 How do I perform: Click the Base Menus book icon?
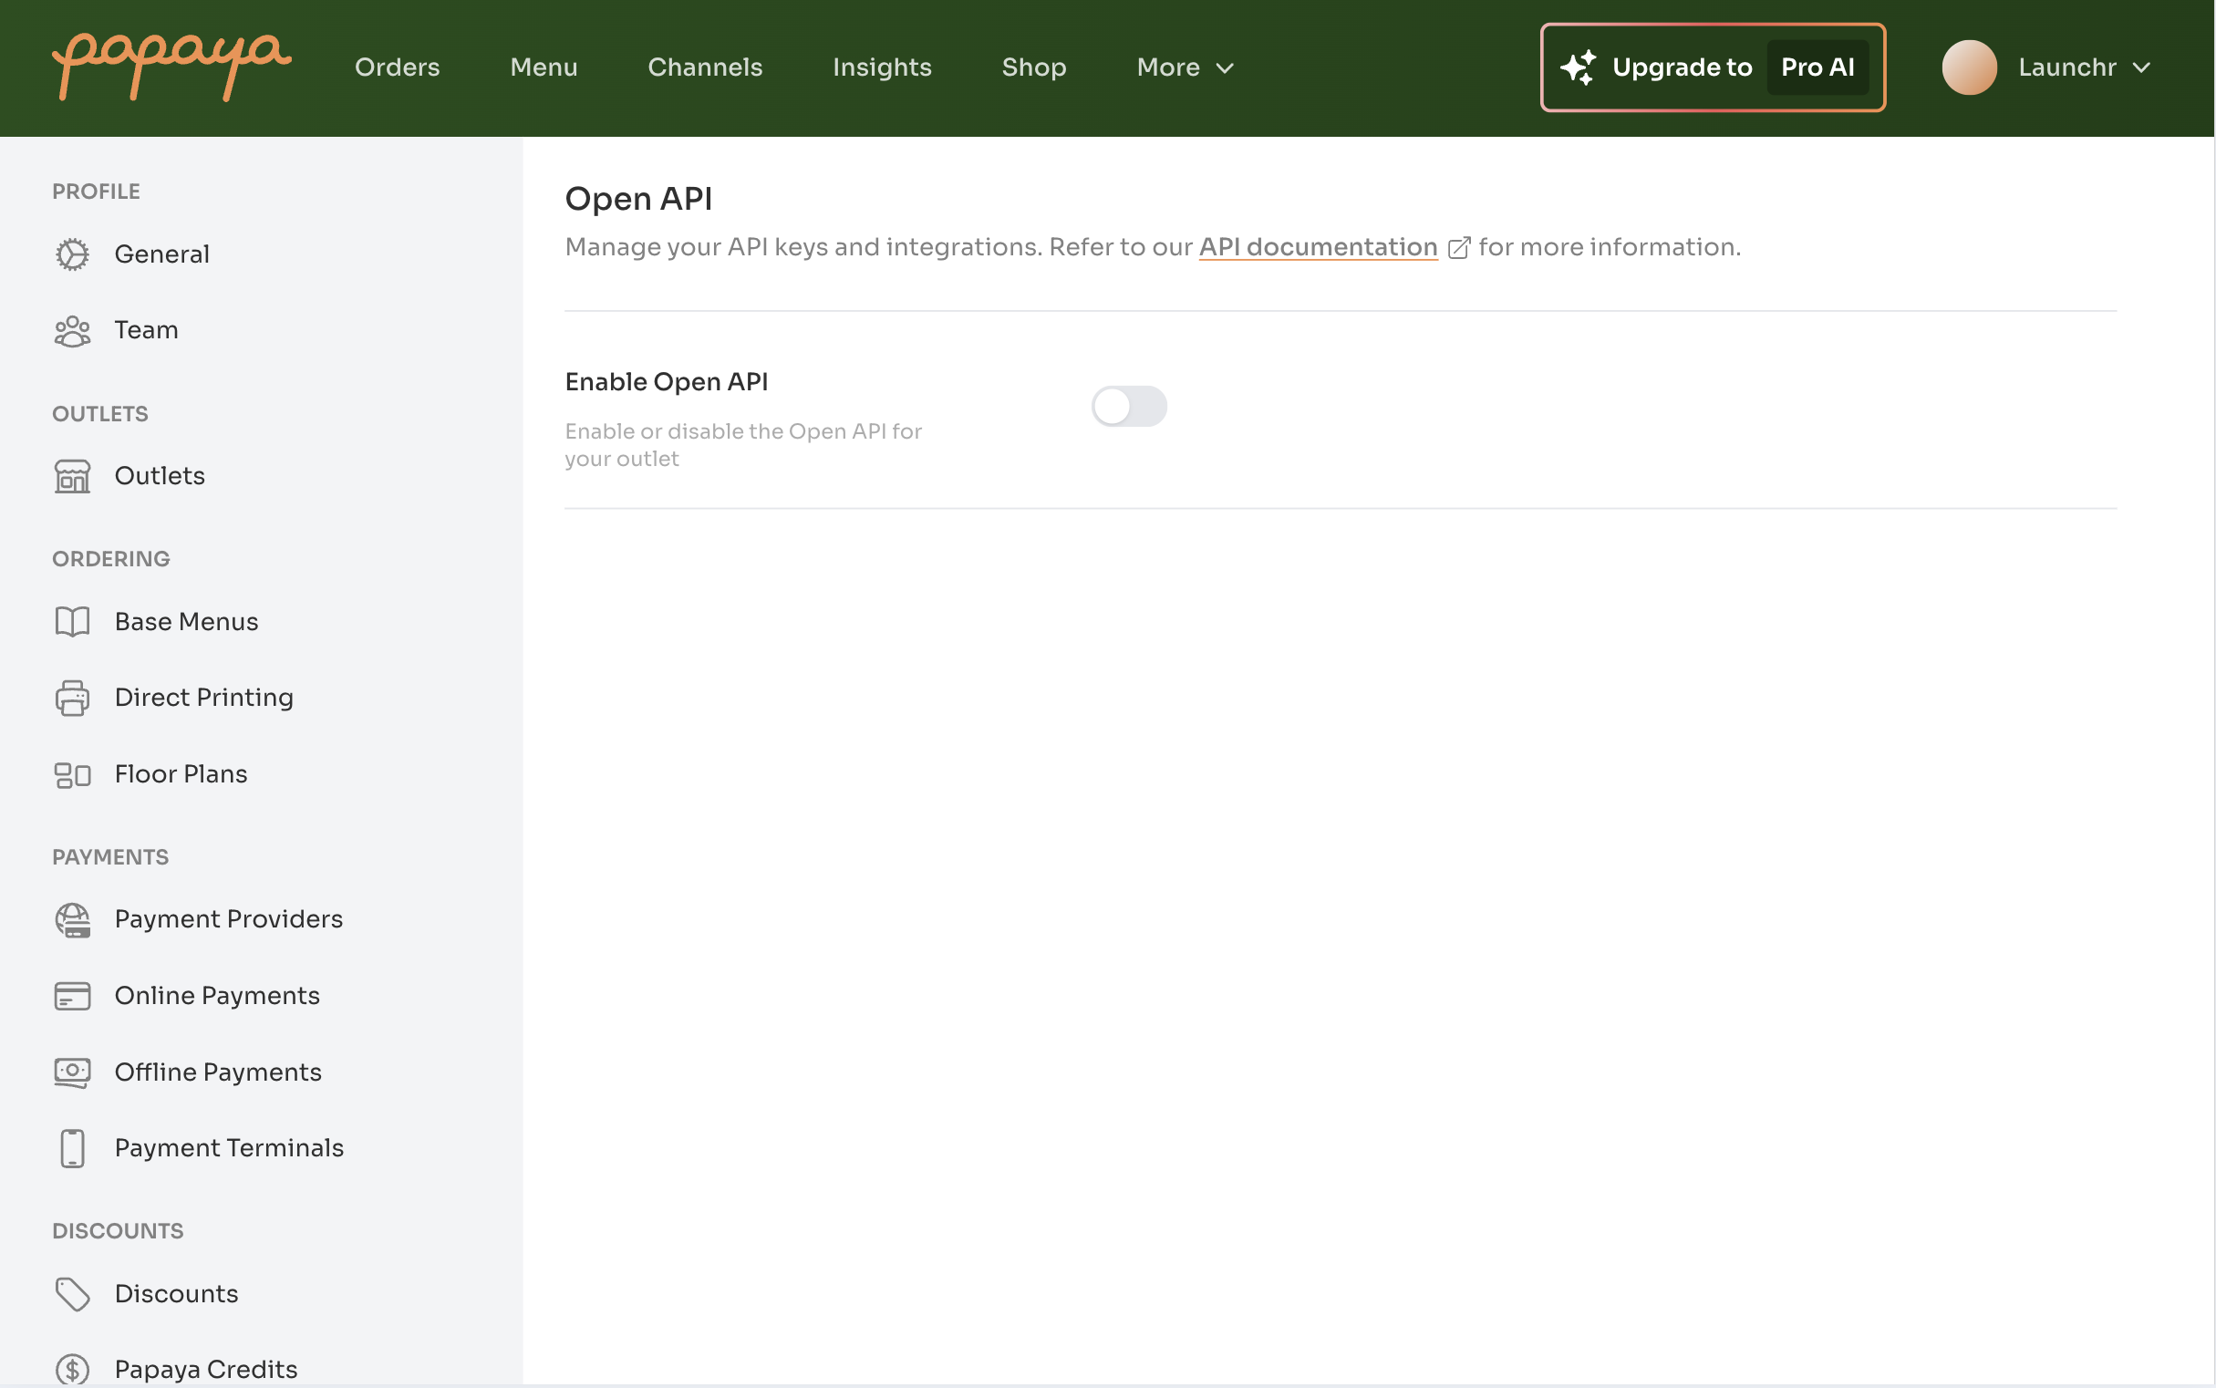72,621
